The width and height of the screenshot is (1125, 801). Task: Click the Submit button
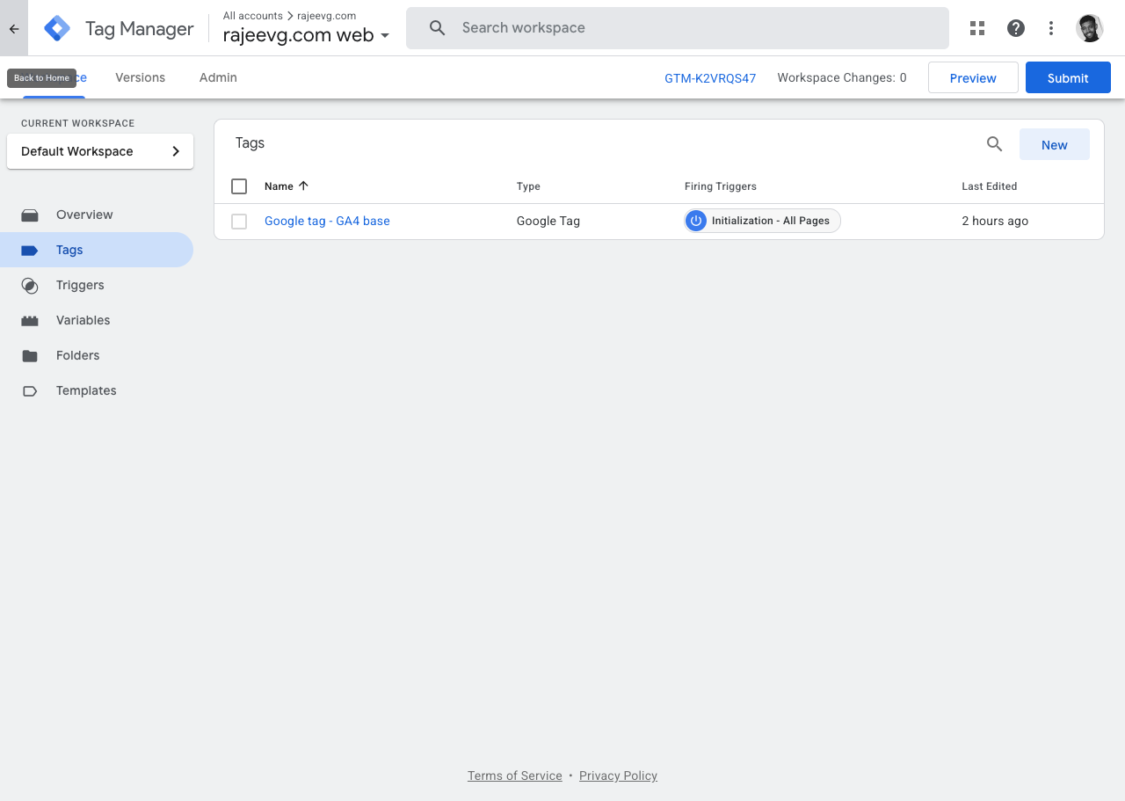[x=1068, y=77]
